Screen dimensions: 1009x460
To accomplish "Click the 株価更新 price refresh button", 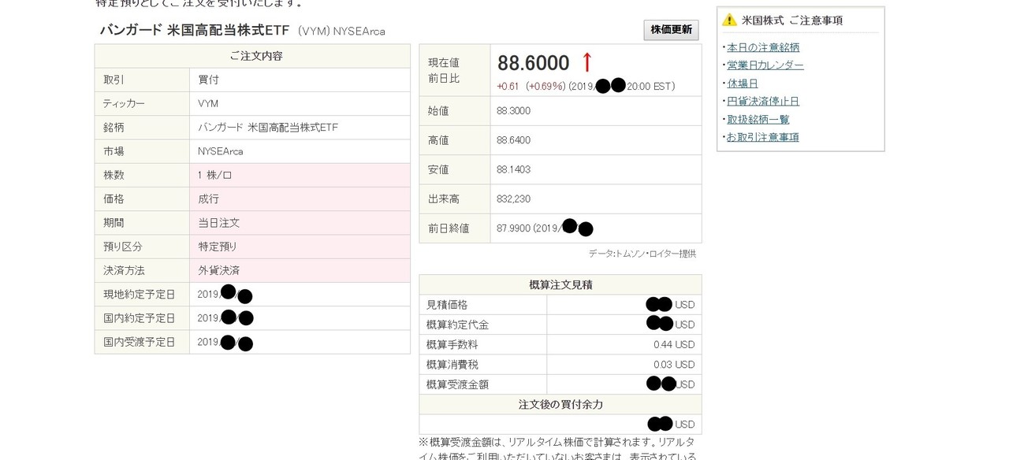I will [x=671, y=30].
